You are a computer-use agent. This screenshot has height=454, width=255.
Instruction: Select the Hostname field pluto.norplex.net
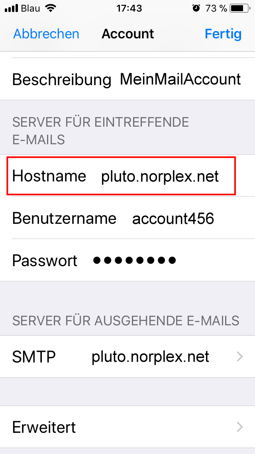coord(160,176)
